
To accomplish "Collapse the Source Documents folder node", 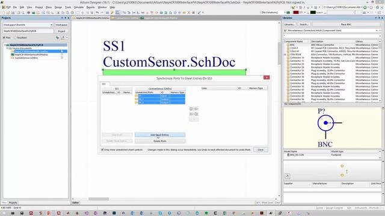I will pos(7,48).
